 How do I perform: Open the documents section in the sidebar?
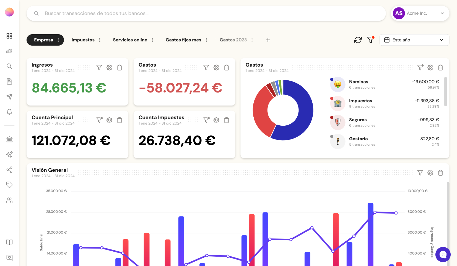(x=9, y=81)
